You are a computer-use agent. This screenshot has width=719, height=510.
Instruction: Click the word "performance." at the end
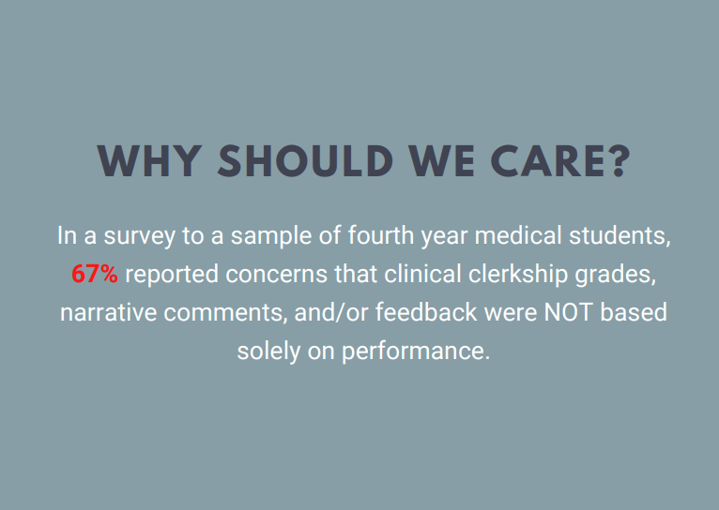tap(416, 352)
